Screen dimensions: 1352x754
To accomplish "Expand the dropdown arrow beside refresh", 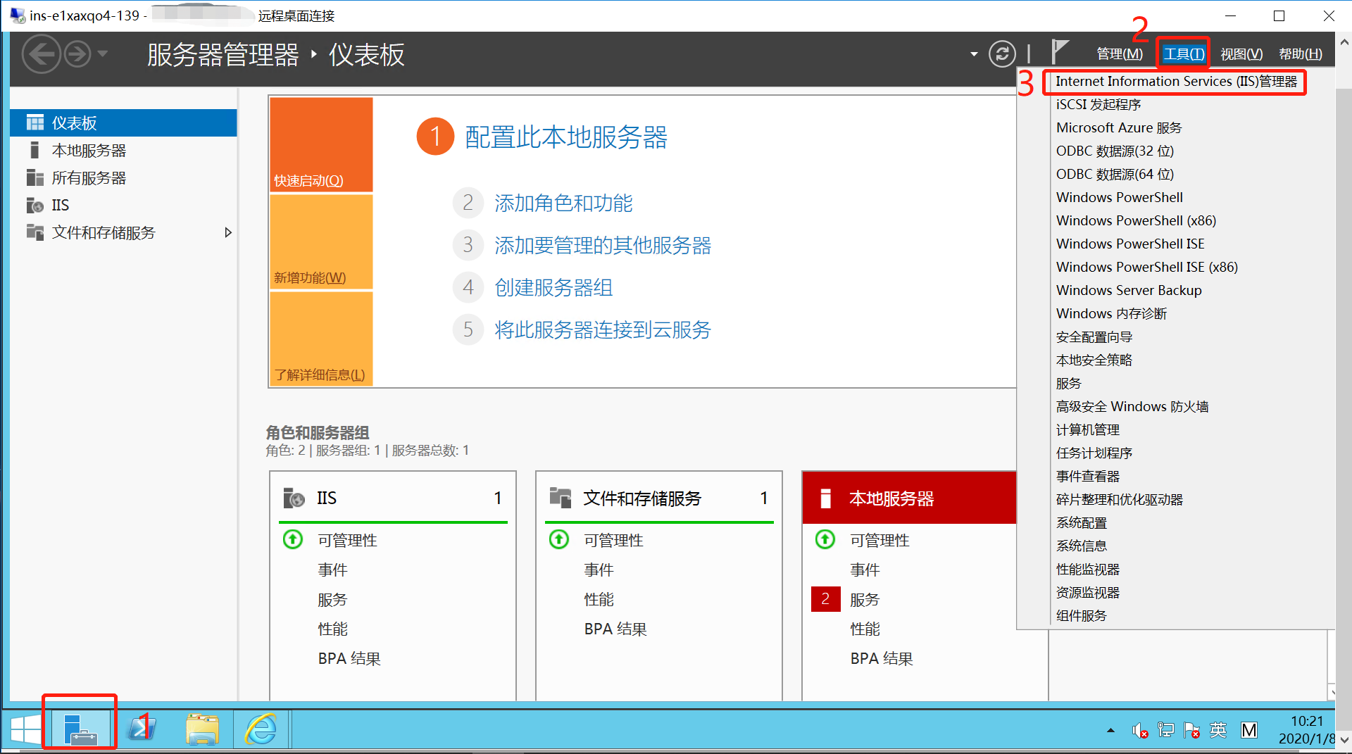I will pos(974,54).
